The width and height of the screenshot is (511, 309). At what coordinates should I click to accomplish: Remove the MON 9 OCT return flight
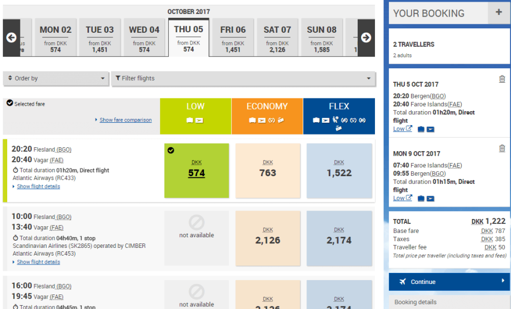502,148
